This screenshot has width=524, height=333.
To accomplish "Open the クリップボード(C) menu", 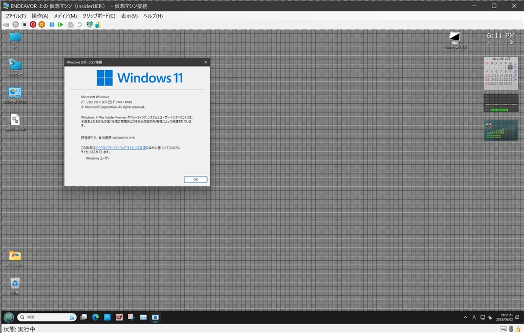I will pyautogui.click(x=99, y=16).
